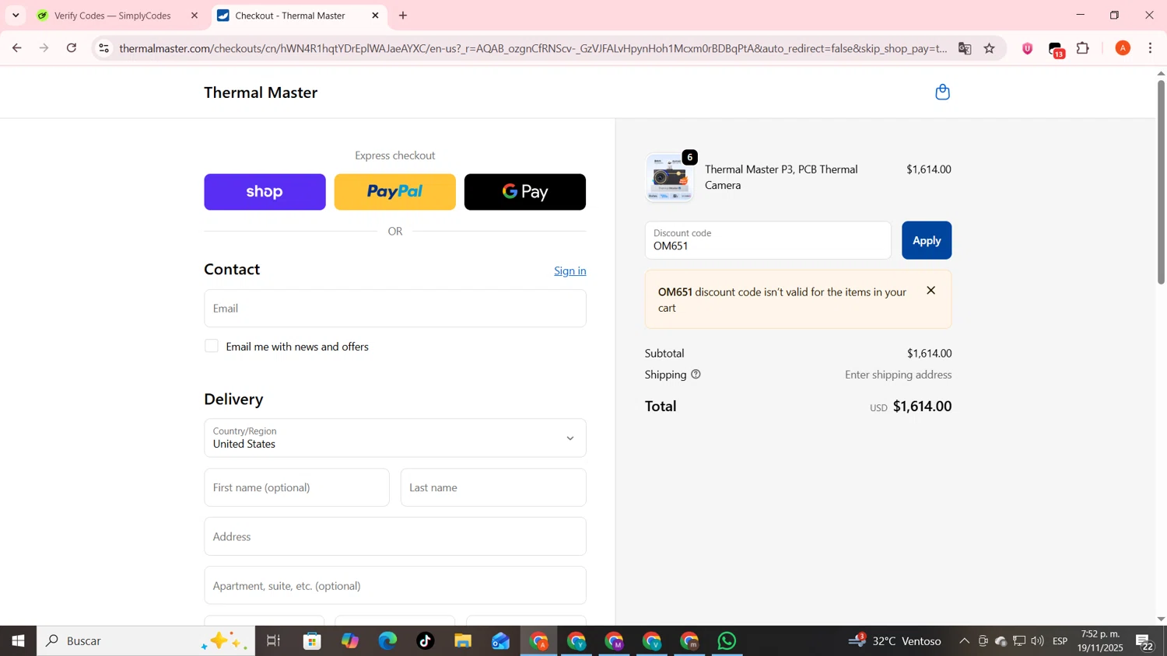Focus the First name (optional) field

[x=296, y=487]
